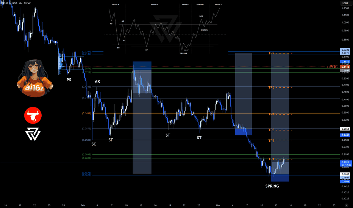
Task: Click the red bull head icon
Action: 33,115
